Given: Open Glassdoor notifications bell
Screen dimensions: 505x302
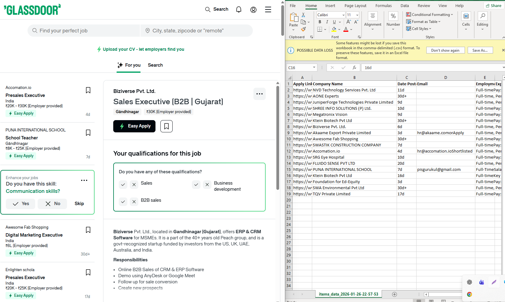Looking at the screenshot, I should 239,9.
